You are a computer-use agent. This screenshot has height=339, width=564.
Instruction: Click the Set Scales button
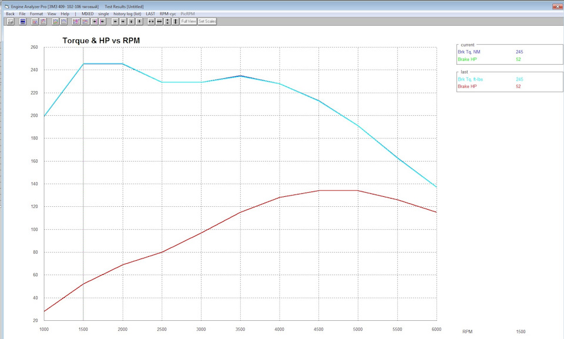pyautogui.click(x=207, y=22)
